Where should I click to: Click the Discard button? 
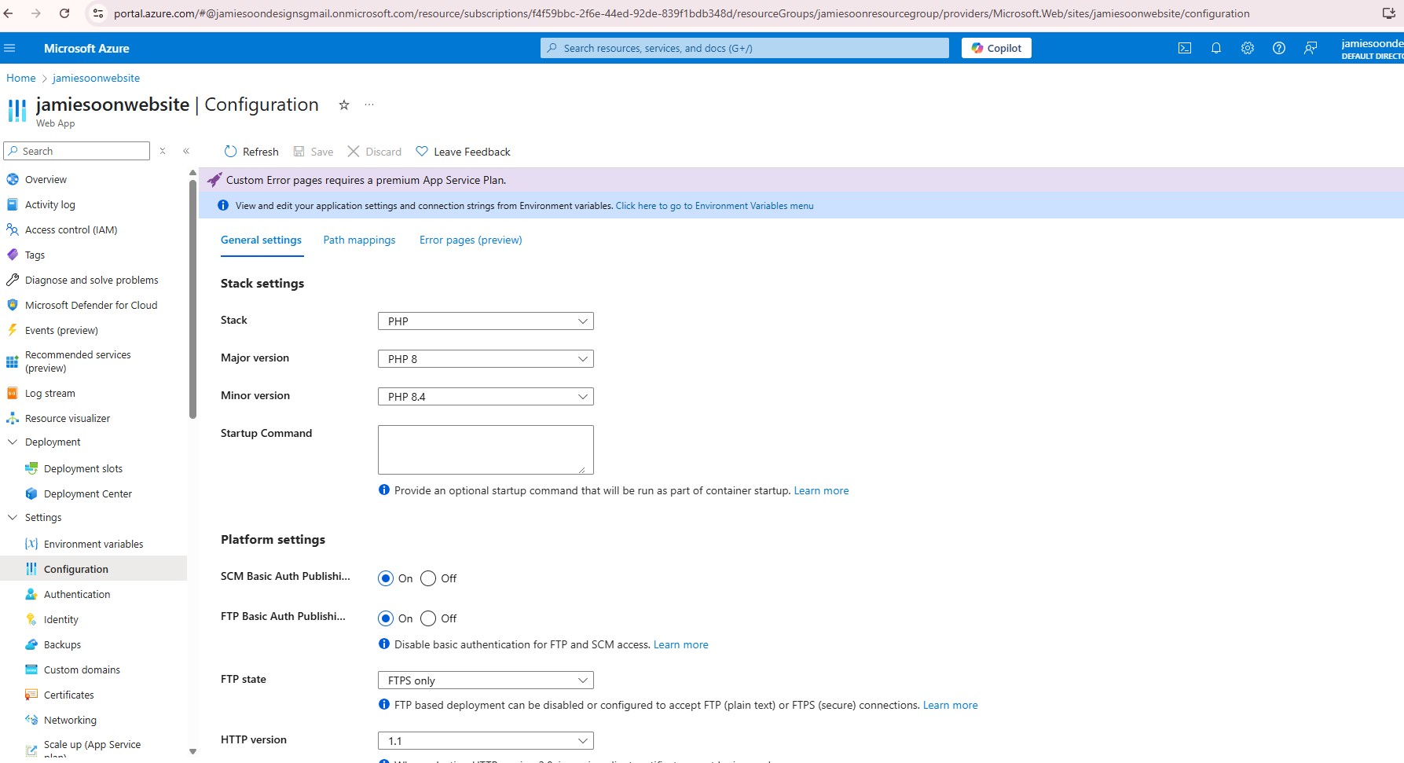374,152
